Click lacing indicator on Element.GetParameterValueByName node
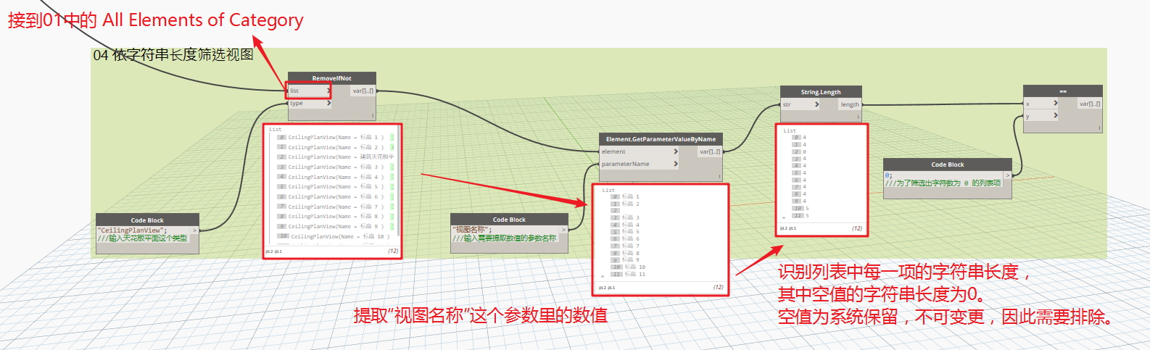Screen dimensions: 1150x350 (719, 176)
